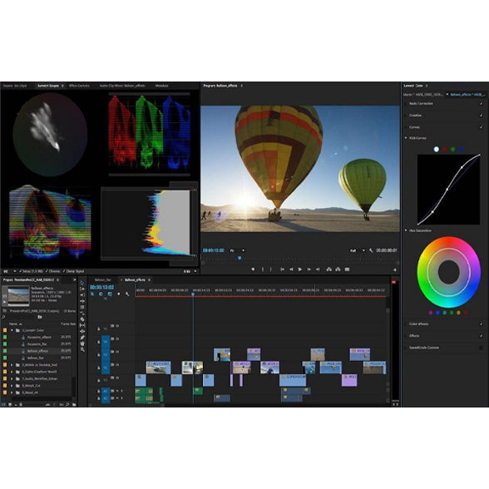489x489 pixels.
Task: Select the Lumetri Scopes tab
Action: pos(48,86)
